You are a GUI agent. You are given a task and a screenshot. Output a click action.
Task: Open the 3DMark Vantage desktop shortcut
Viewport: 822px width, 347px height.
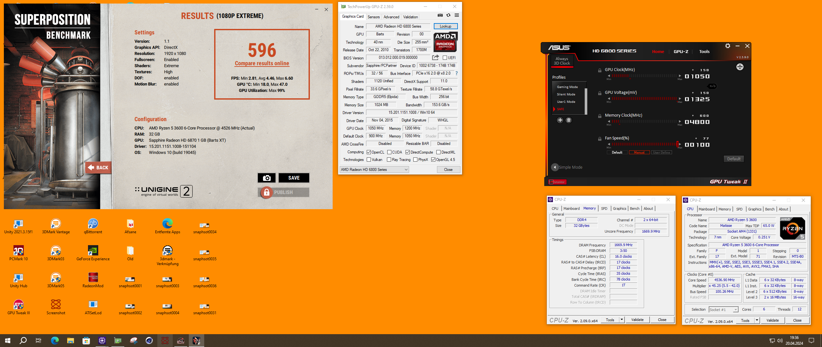[56, 226]
